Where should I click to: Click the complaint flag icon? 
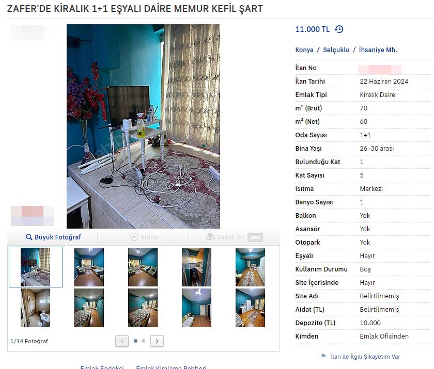pyautogui.click(x=323, y=356)
